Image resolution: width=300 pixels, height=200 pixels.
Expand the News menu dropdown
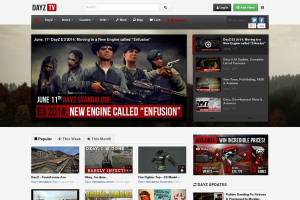click(67, 20)
